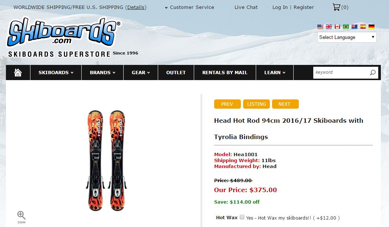The width and height of the screenshot is (389, 227).
Task: Open the Select Language dropdown
Action: coord(347,37)
